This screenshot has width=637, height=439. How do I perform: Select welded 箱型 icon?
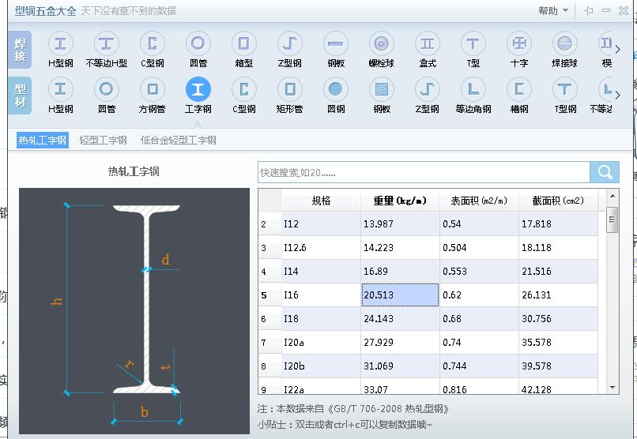[243, 43]
